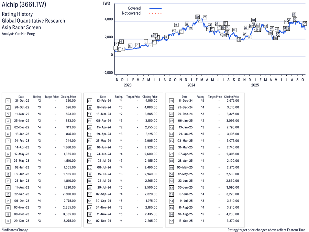
Task: Click chart marker 16 on the graph
Action: pos(176,25)
